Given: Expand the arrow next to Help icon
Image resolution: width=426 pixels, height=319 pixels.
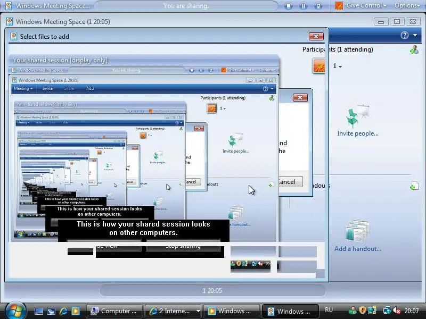Looking at the screenshot, I should click(x=415, y=35).
